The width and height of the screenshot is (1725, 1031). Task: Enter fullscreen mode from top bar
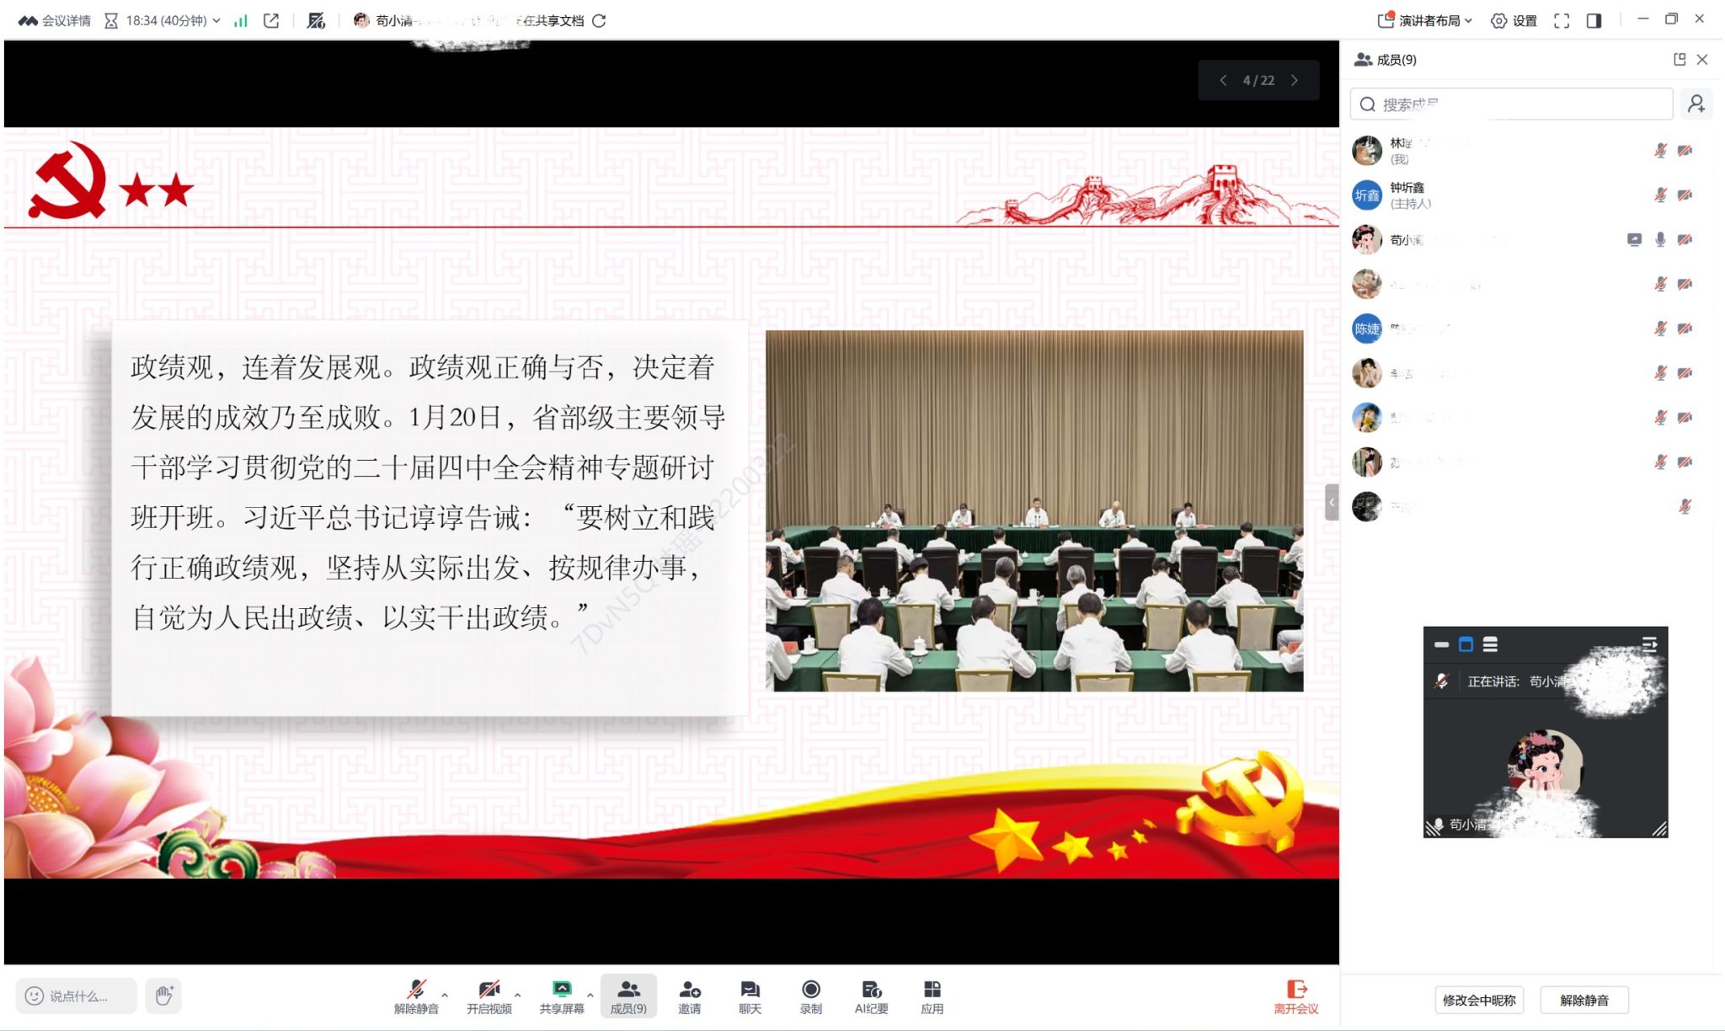click(x=1561, y=20)
